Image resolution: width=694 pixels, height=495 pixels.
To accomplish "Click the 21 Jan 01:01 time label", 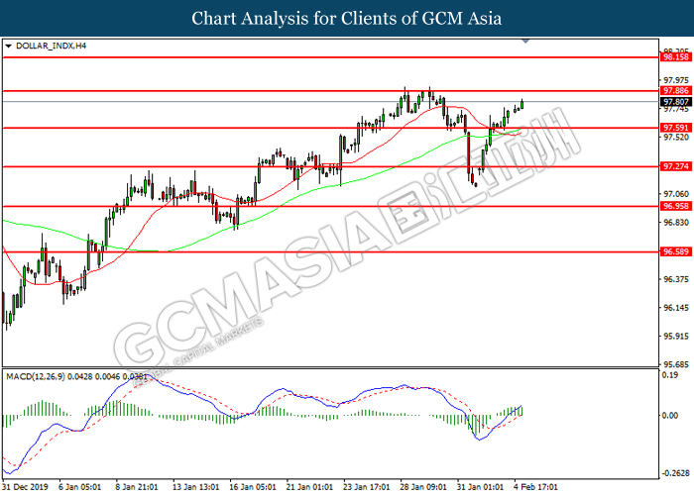I will click(x=309, y=487).
